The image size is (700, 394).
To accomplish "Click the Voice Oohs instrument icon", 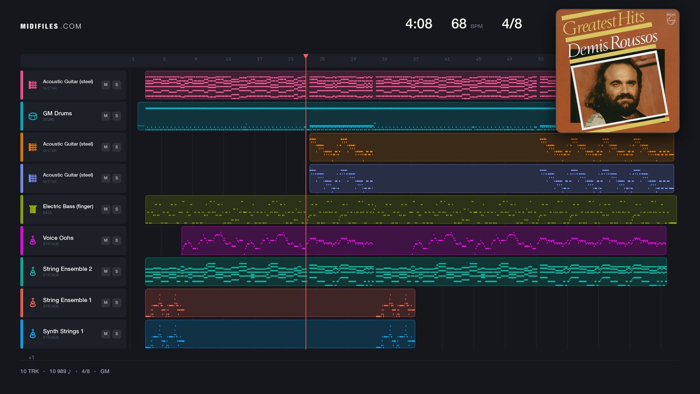I will coord(33,240).
